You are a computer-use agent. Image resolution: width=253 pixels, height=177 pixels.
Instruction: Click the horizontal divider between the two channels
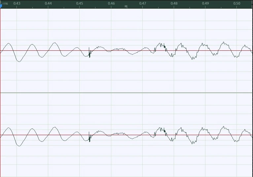[x=126, y=93]
